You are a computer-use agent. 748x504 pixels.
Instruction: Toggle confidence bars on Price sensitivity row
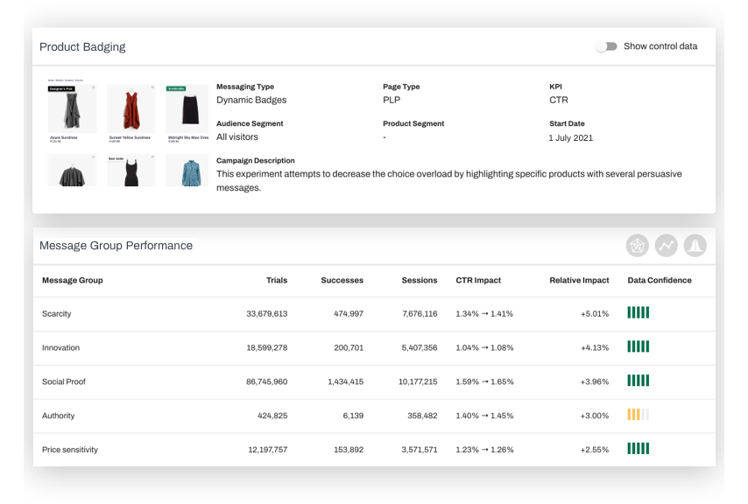point(638,449)
